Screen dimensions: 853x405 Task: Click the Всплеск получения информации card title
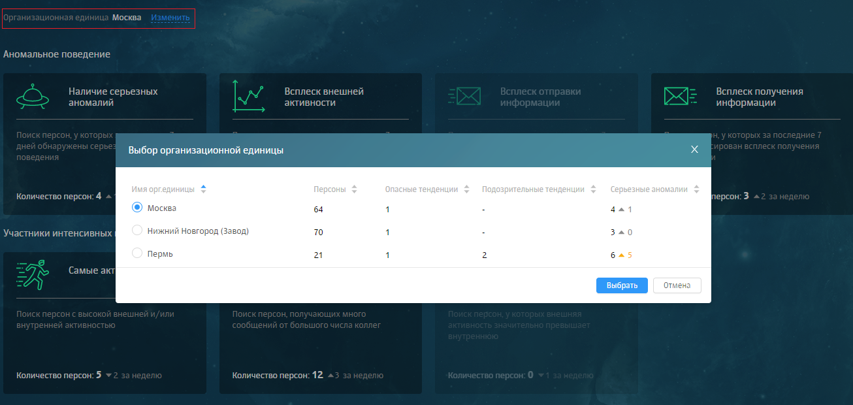pyautogui.click(x=760, y=97)
